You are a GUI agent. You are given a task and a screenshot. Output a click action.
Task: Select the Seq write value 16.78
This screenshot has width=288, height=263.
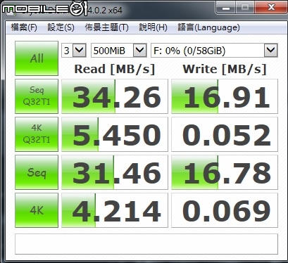coord(225,172)
